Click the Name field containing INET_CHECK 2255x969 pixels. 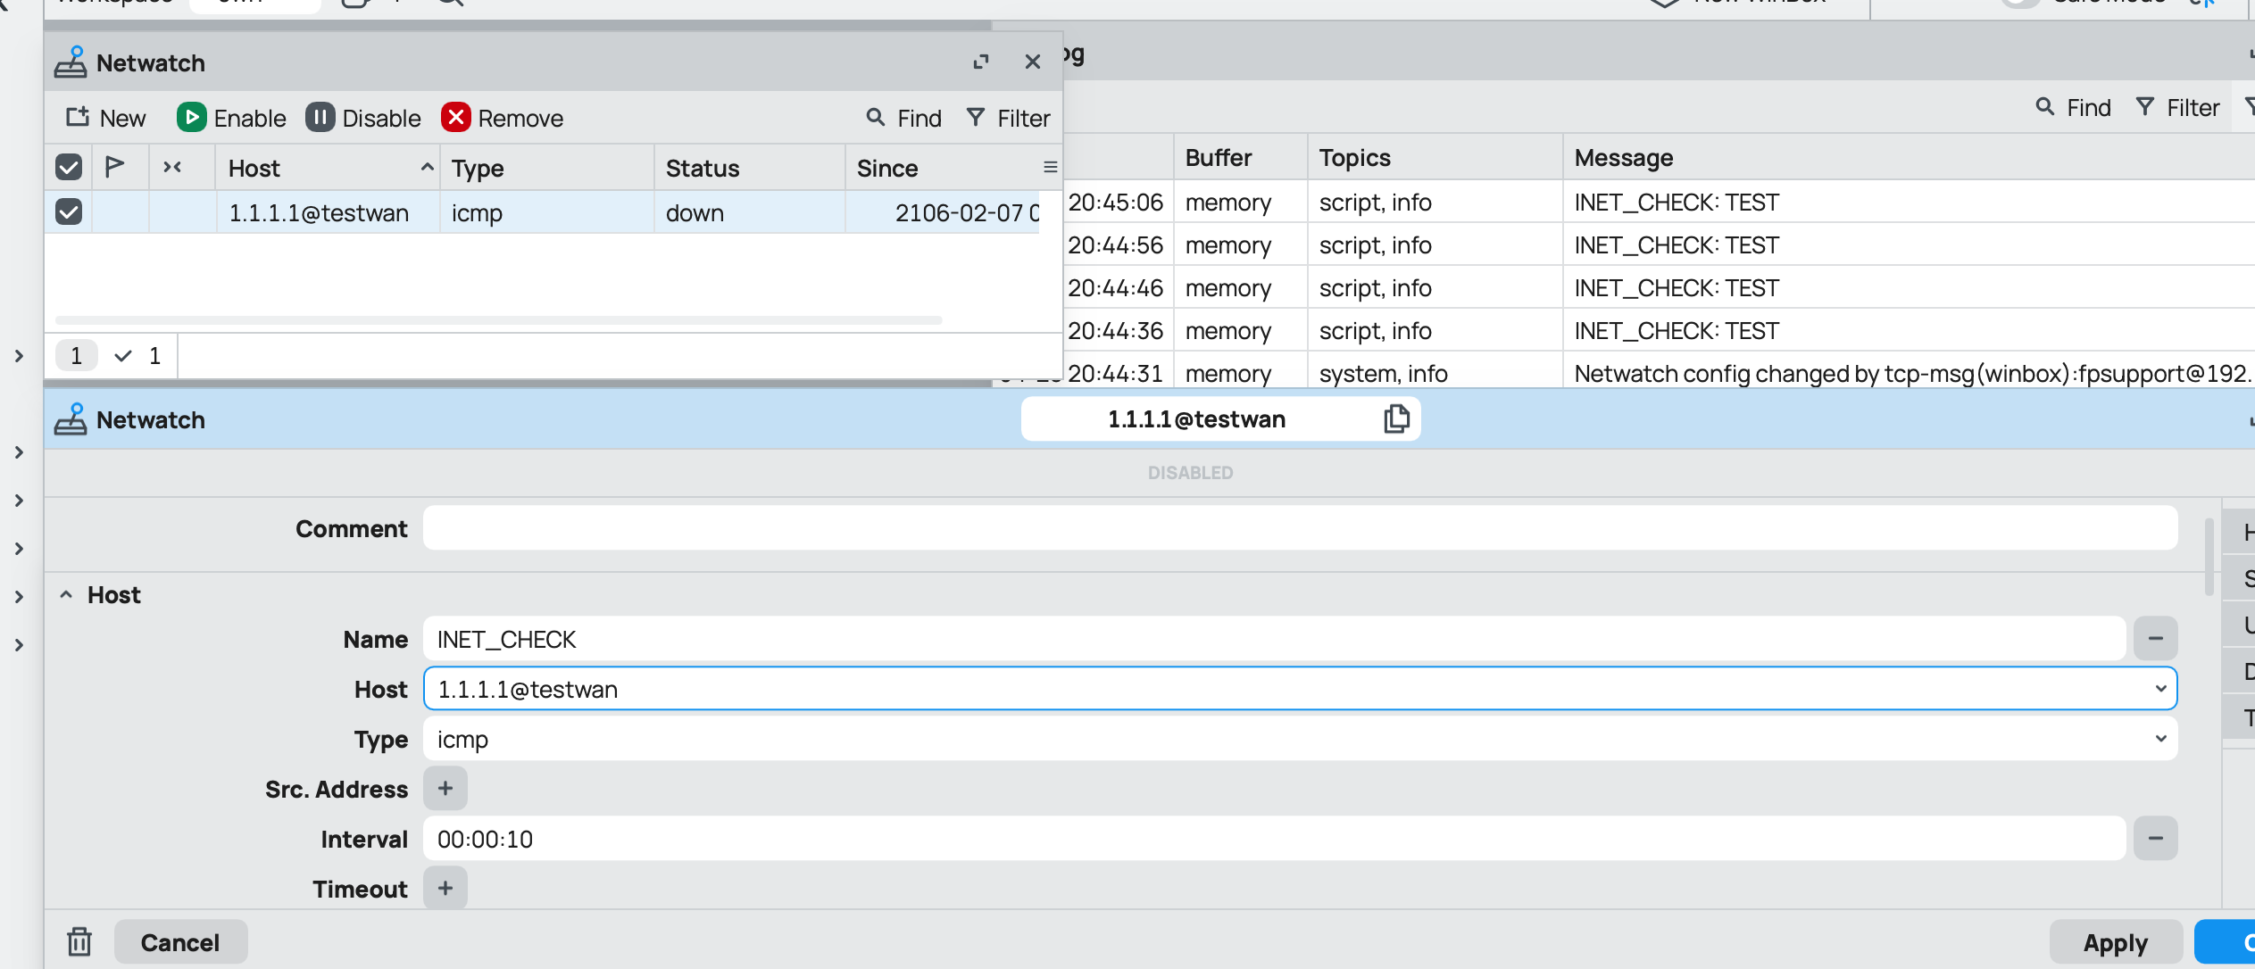point(1274,639)
